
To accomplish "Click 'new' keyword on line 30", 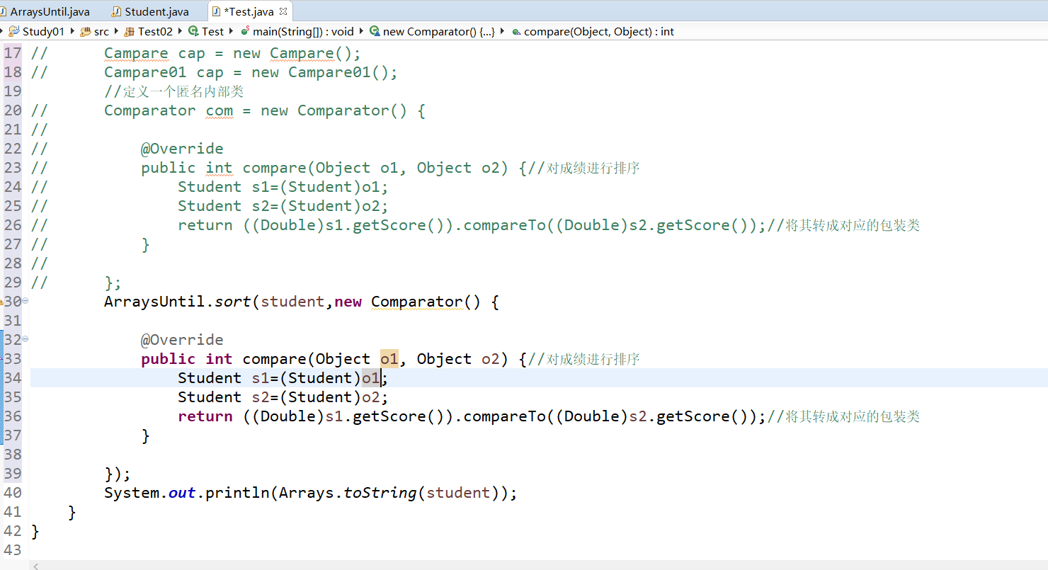I will 348,302.
